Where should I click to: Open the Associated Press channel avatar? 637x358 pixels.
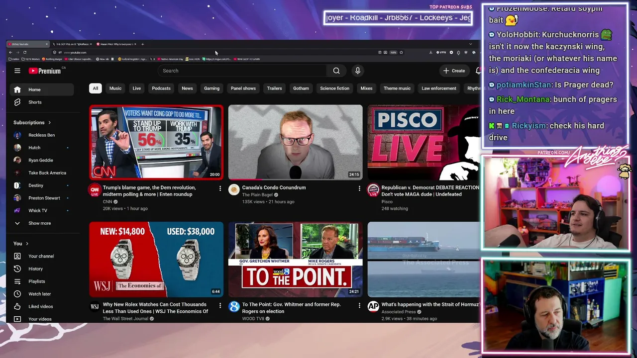pyautogui.click(x=373, y=307)
